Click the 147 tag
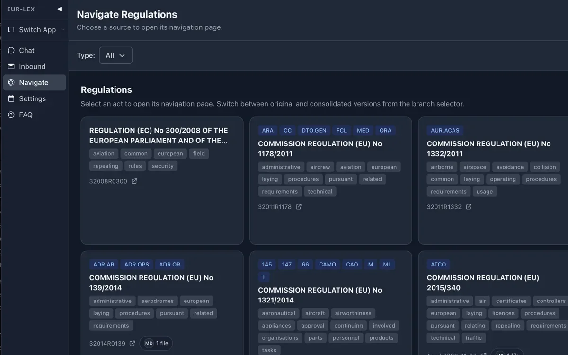 (287, 265)
